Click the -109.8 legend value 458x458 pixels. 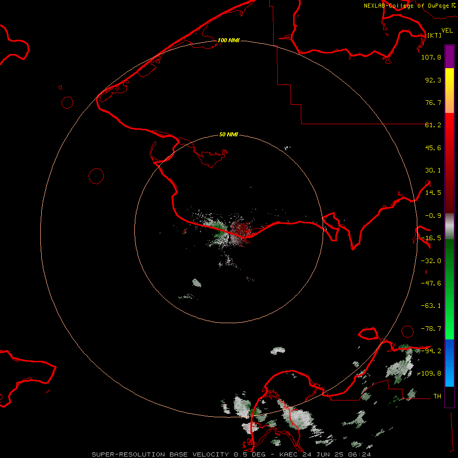[x=430, y=374]
